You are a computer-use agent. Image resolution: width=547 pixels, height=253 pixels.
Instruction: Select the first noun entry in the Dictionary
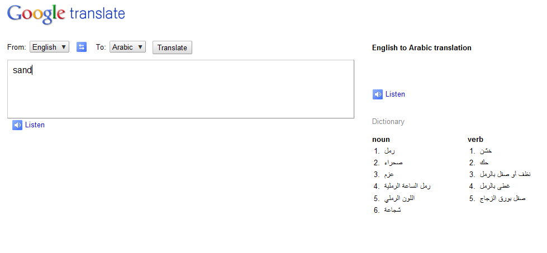390,151
